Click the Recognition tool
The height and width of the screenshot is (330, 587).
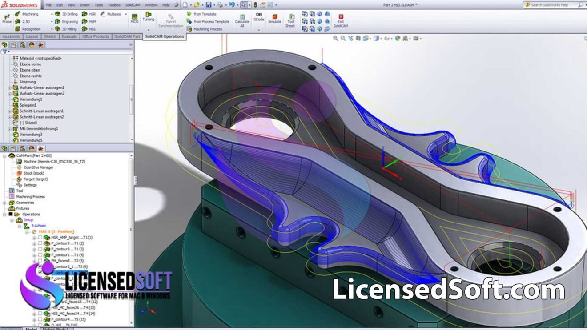(28, 29)
